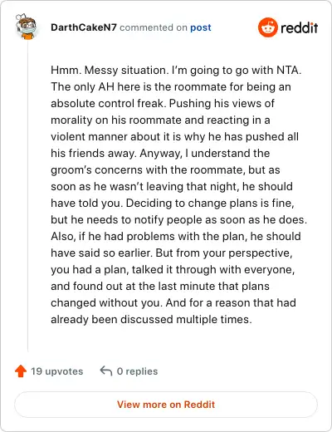This screenshot has height=432, width=332.
Task: Click the phrase 'absolute control freak'
Action: [107, 103]
